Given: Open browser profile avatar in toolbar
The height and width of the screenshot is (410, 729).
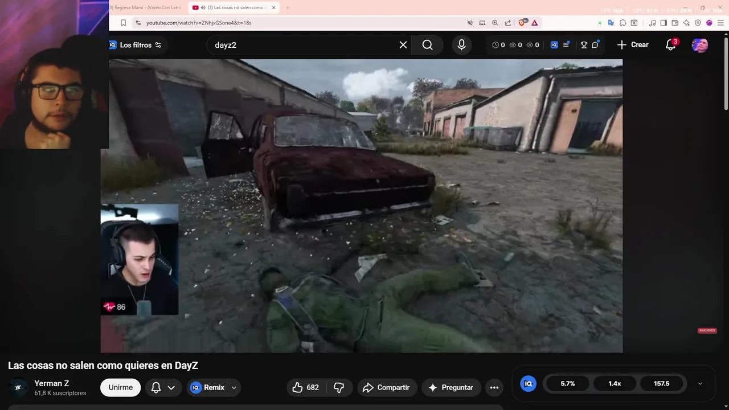Looking at the screenshot, I should [709, 23].
